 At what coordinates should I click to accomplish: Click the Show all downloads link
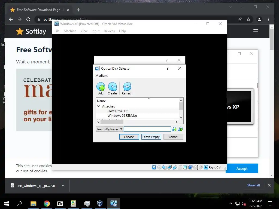point(253,185)
